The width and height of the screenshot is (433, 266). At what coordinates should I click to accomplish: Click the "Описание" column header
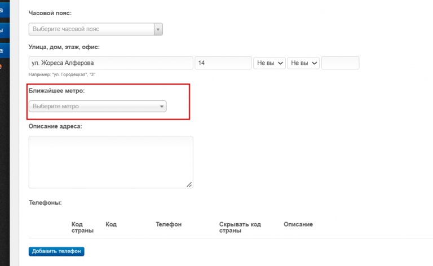coord(298,224)
